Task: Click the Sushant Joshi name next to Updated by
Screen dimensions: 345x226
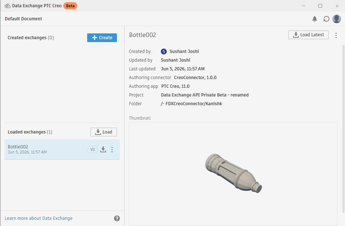Action: [x=175, y=60]
